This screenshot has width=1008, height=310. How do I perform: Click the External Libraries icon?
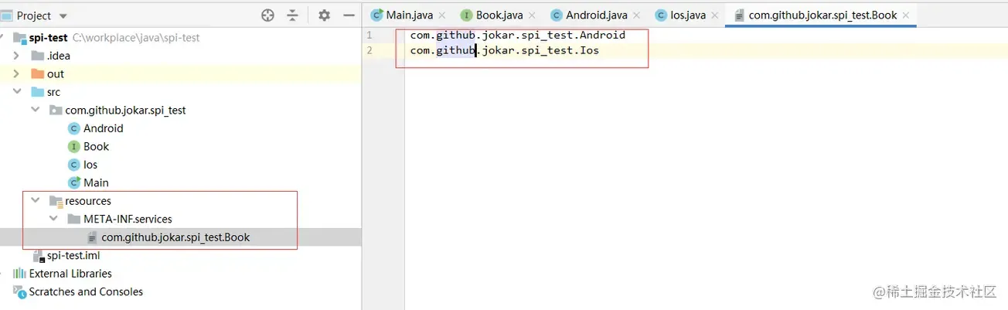tap(19, 274)
